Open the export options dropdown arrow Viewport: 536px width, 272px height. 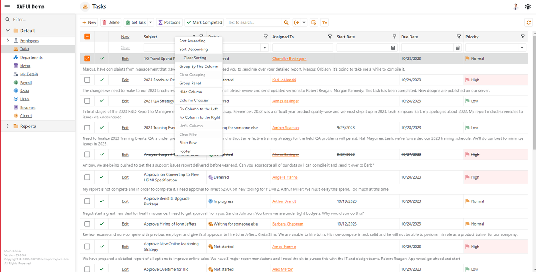pyautogui.click(x=304, y=22)
